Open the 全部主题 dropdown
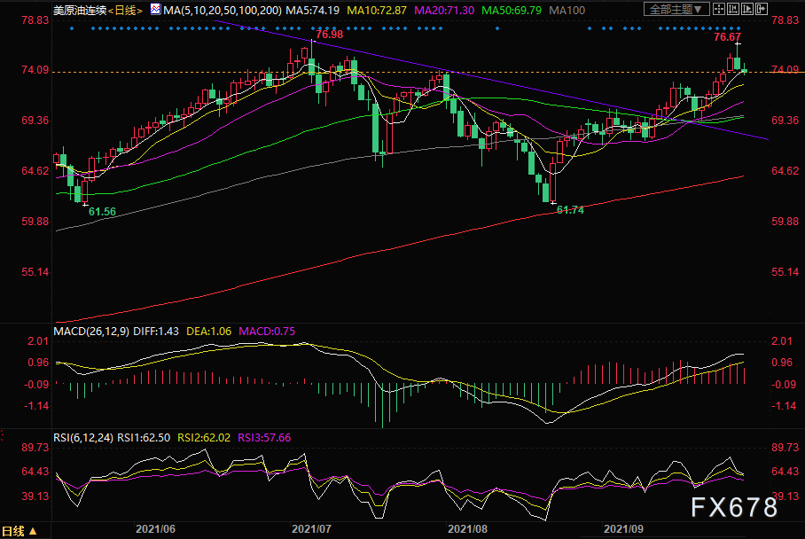This screenshot has width=805, height=539. tap(676, 9)
